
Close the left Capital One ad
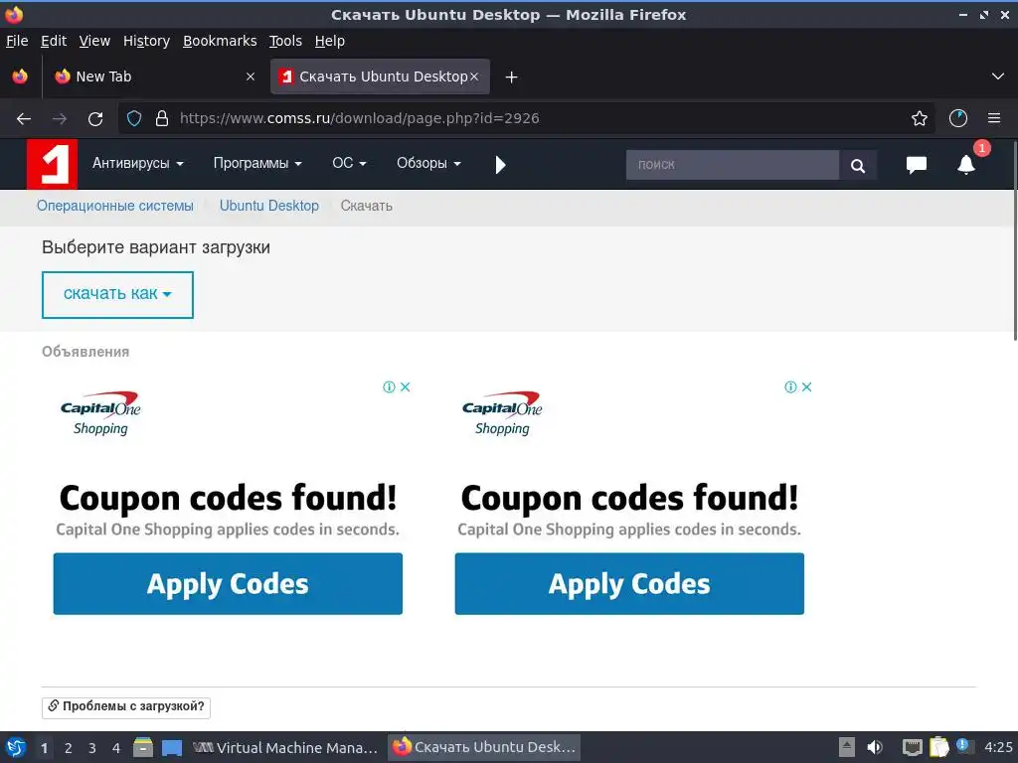pyautogui.click(x=406, y=386)
